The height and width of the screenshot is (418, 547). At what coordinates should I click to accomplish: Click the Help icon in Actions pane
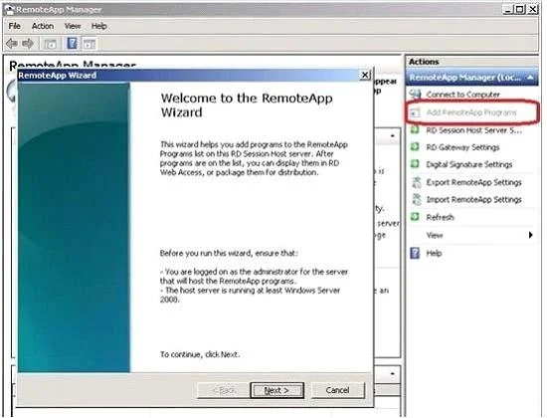pos(415,253)
